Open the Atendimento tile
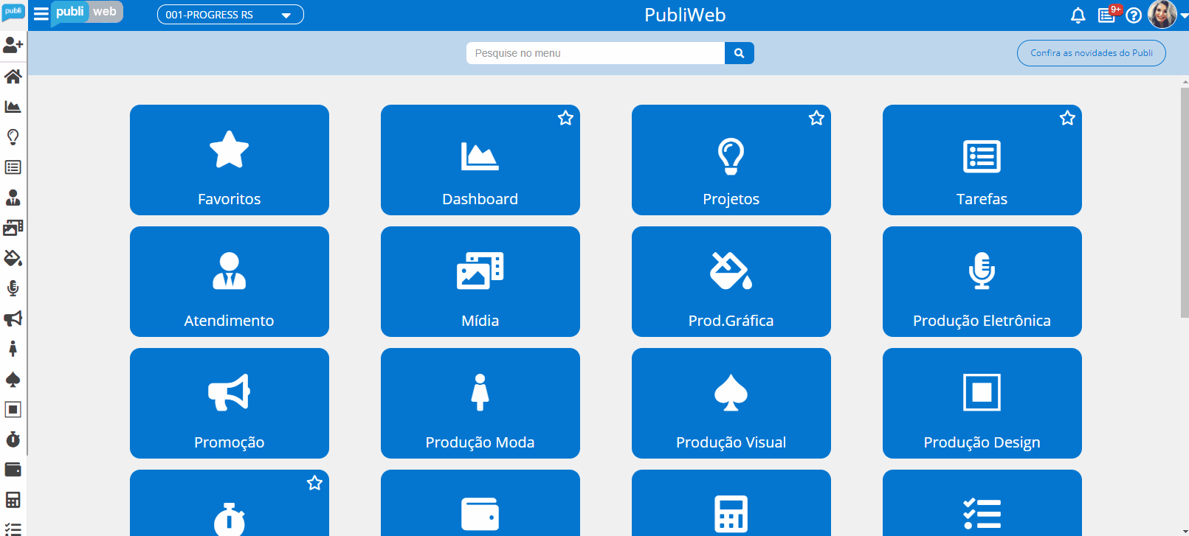 click(x=230, y=282)
